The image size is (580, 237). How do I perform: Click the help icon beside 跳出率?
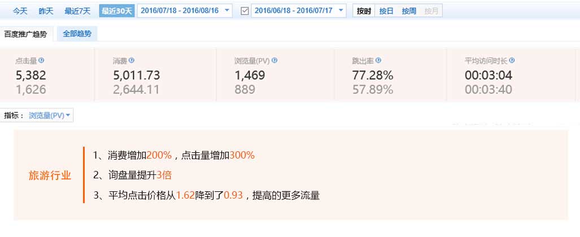pyautogui.click(x=378, y=60)
